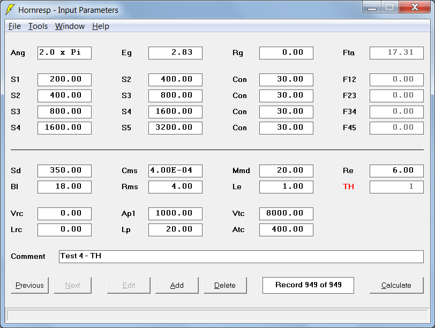The width and height of the screenshot is (435, 328).
Task: Click the S5 field with 3200.00
Action: [x=175, y=128]
